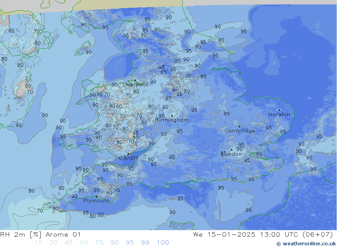
Task: Open the weatheronline.co.uk copyright link
Action: point(306,244)
